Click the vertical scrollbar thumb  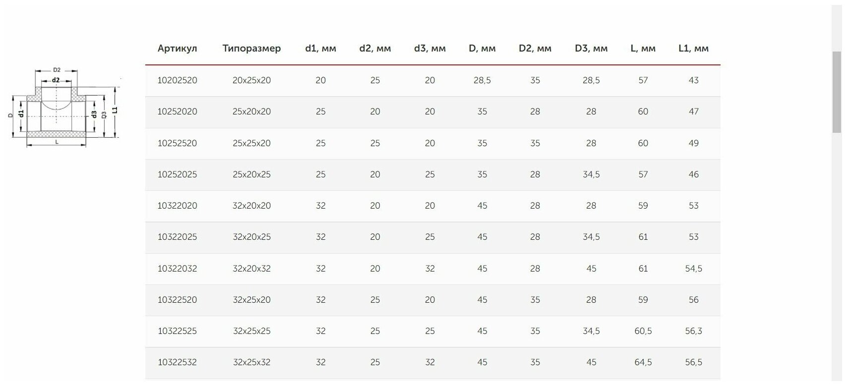coord(836,92)
